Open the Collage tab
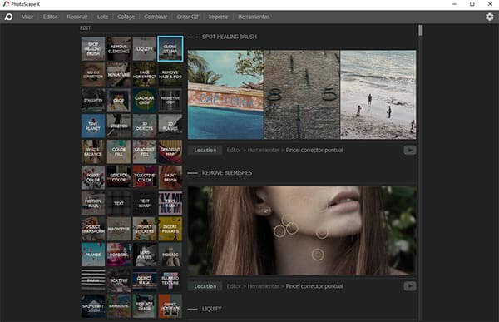The height and width of the screenshot is (322, 499). coord(126,17)
